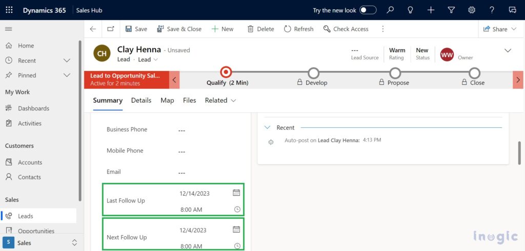Click the Refresh command
Screen dimensions: 525x251
pyautogui.click(x=299, y=29)
